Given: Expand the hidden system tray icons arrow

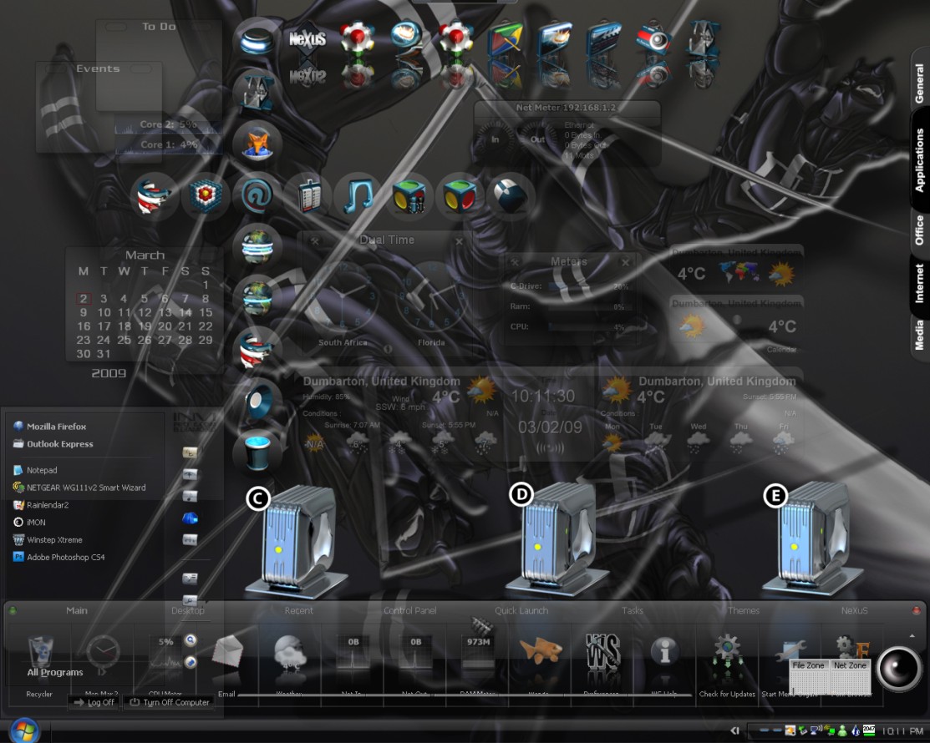Looking at the screenshot, I should [x=734, y=731].
